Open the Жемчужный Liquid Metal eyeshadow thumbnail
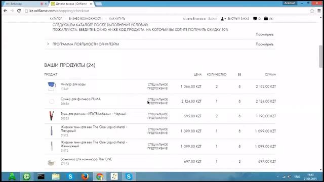Screen dimensions: 324x182 tap(52, 146)
